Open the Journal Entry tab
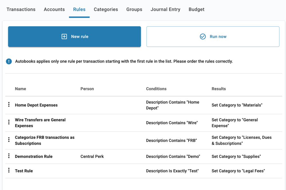The height and width of the screenshot is (190, 286). pyautogui.click(x=165, y=9)
